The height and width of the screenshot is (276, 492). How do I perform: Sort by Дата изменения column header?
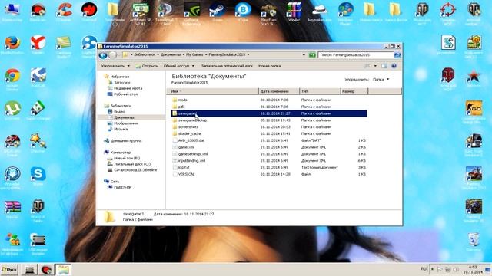(279, 91)
